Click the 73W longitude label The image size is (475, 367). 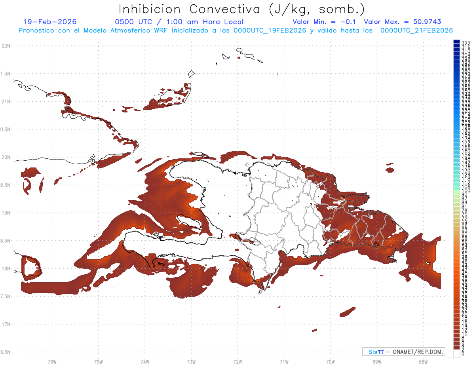coord(191,361)
